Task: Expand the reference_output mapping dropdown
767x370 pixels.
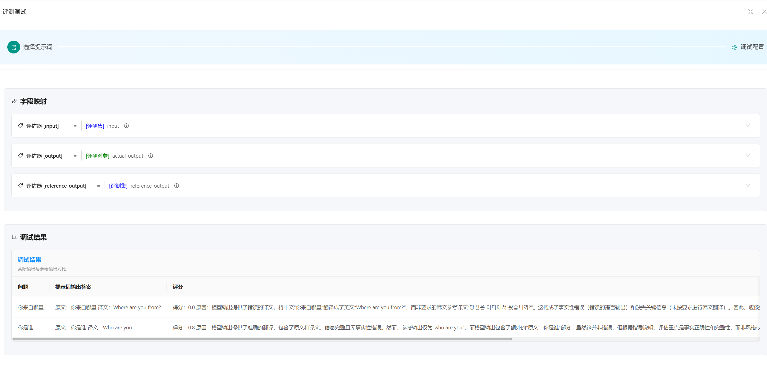Action: (x=747, y=186)
